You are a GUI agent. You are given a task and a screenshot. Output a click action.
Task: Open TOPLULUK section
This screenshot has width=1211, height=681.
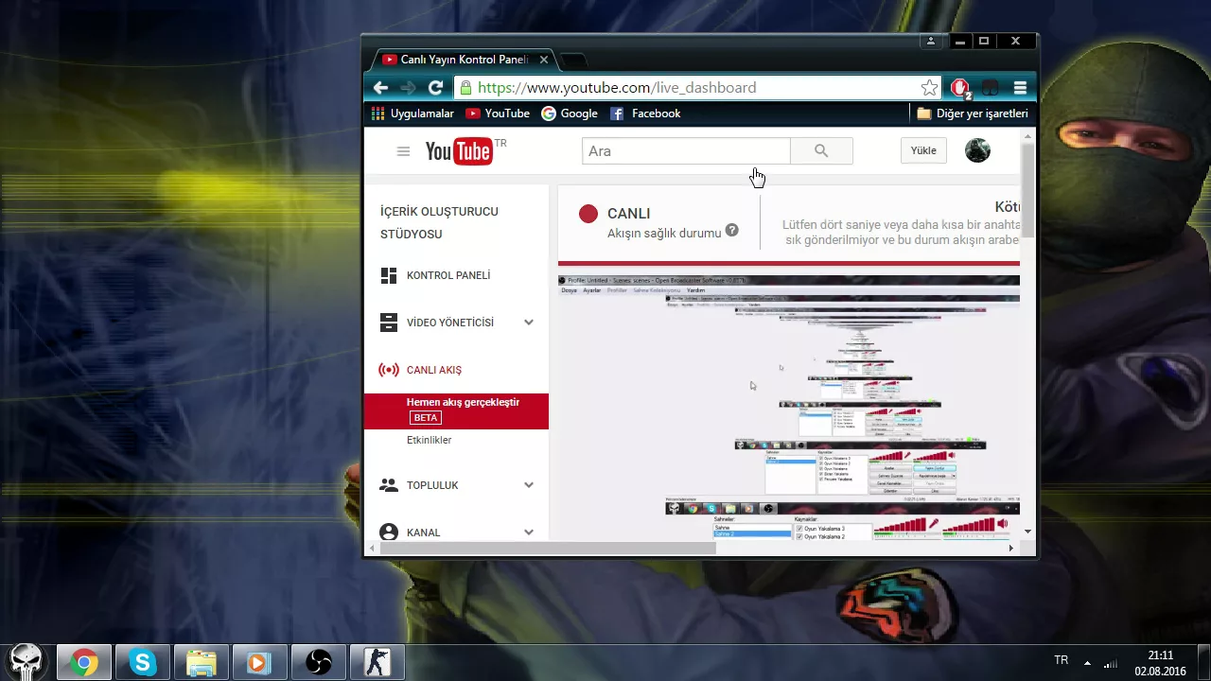click(x=432, y=485)
